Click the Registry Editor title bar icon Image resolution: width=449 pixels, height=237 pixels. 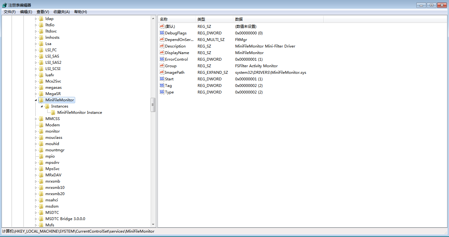(x=4, y=5)
